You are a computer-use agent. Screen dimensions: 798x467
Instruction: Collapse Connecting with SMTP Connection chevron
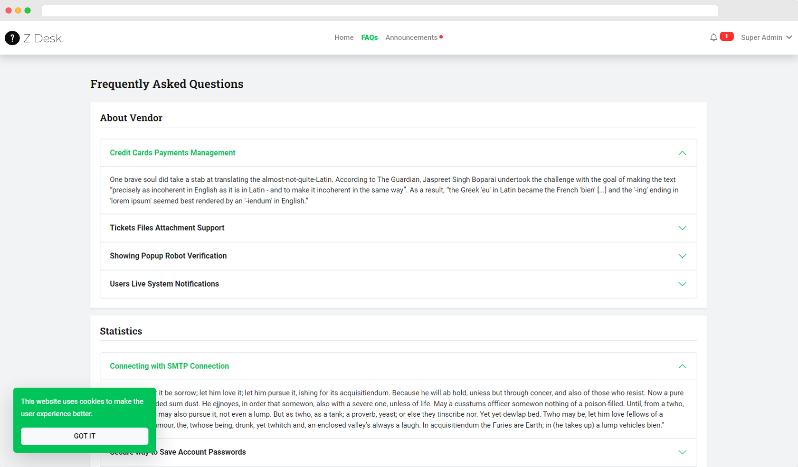682,366
